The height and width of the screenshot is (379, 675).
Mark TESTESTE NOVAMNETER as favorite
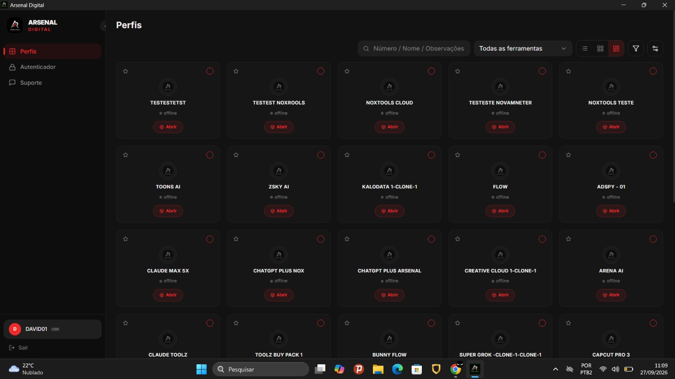pyautogui.click(x=458, y=71)
